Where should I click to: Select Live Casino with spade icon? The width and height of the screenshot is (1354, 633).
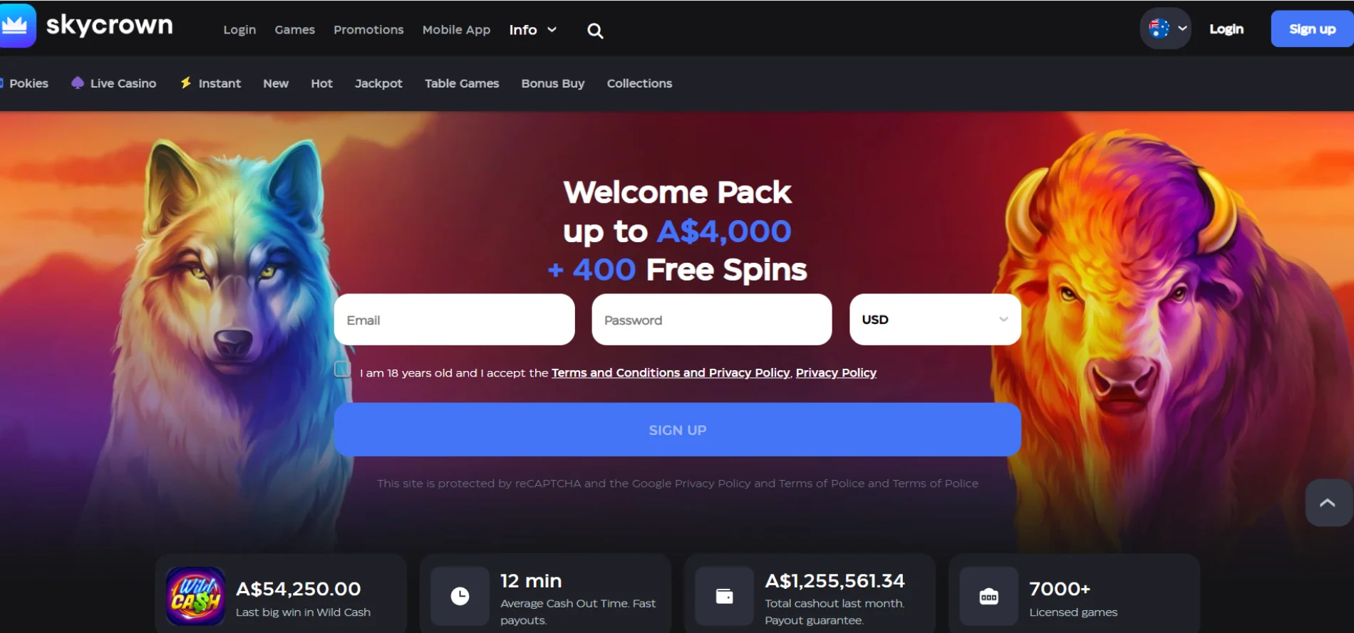click(x=114, y=83)
